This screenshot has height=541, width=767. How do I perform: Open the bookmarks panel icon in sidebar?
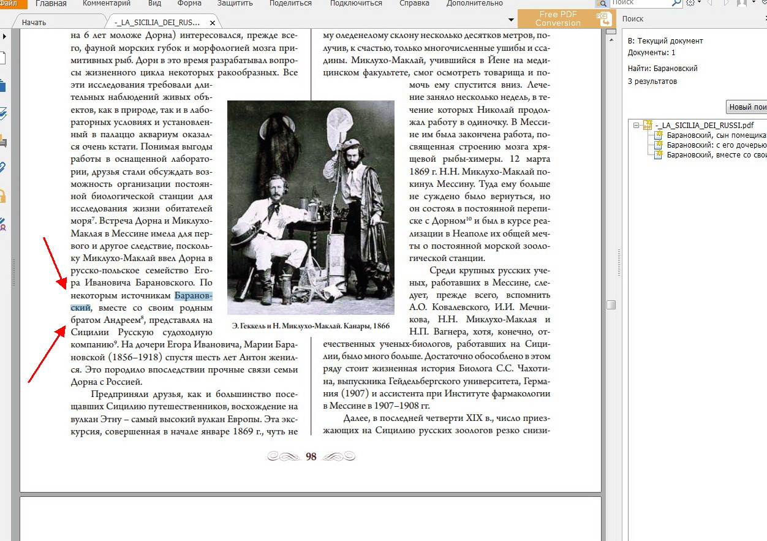2,85
